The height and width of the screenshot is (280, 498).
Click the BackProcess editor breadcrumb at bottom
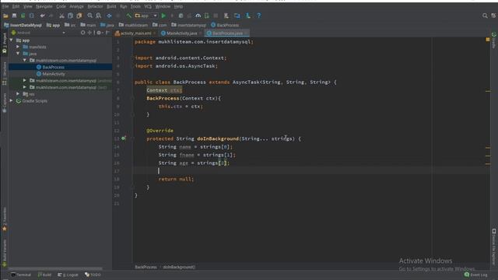pos(146,267)
